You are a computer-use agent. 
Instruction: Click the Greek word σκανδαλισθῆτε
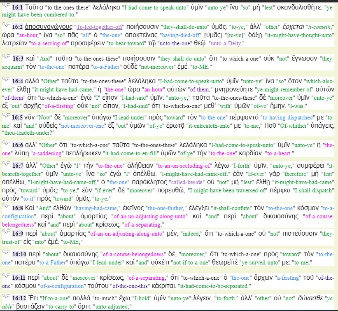click(300, 7)
